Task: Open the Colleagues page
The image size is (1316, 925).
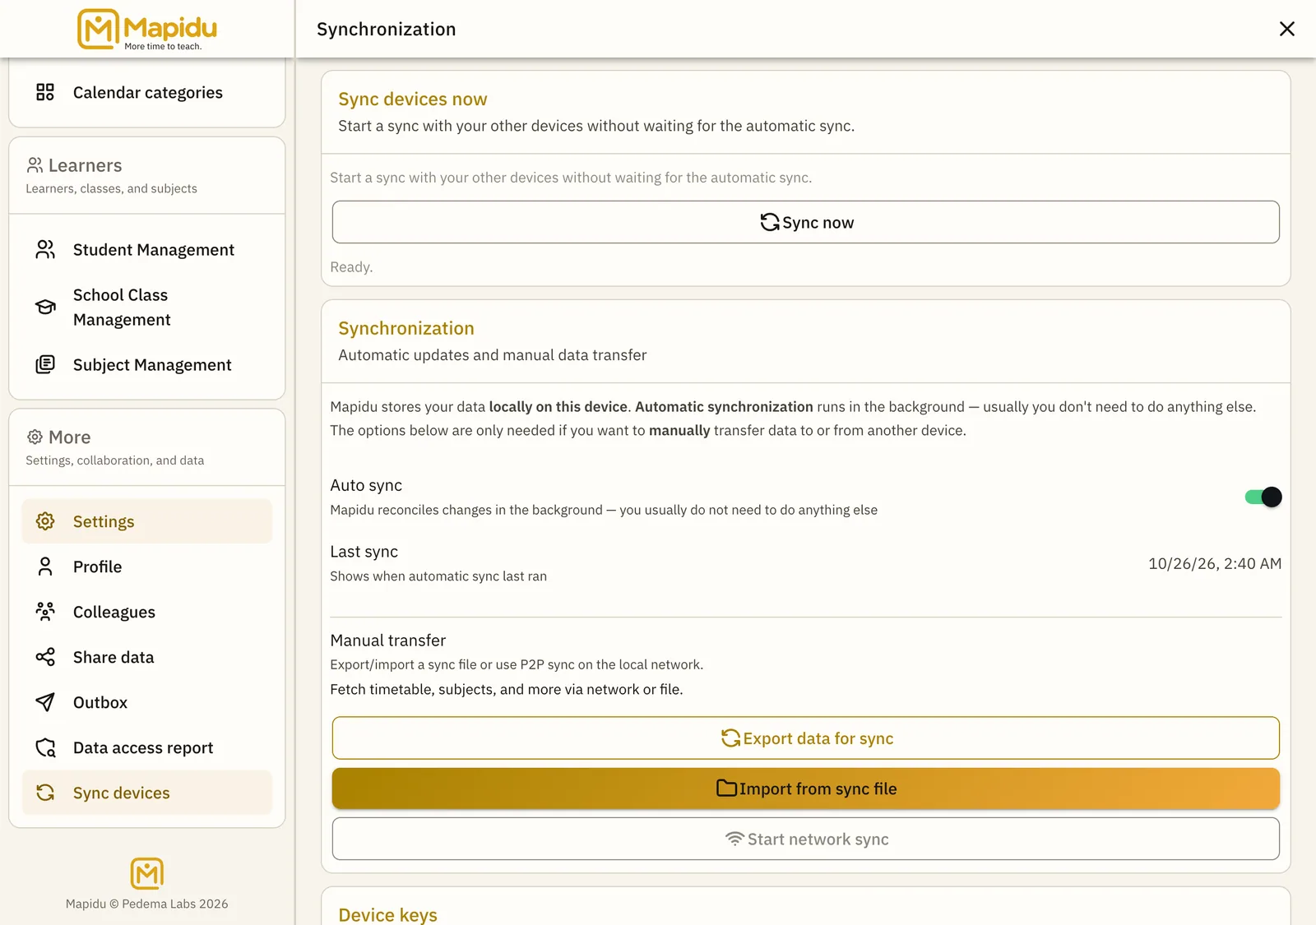Action: (147, 612)
